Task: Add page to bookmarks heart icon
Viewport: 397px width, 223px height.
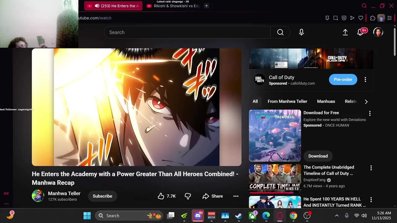Action: tap(361, 18)
